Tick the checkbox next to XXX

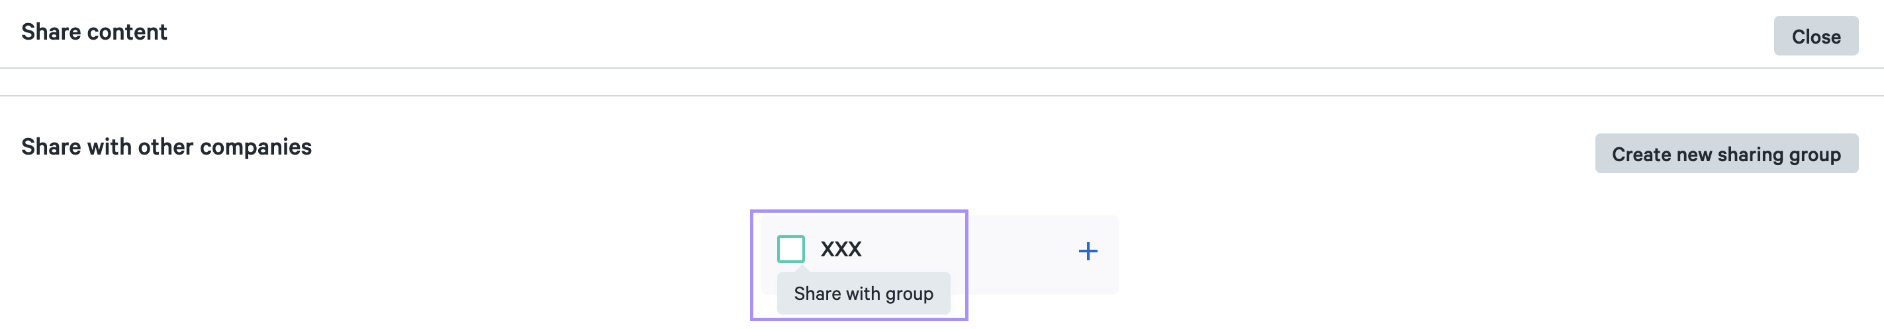(x=790, y=249)
